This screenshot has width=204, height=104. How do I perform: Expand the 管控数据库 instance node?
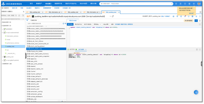pyautogui.click(x=2, y=29)
